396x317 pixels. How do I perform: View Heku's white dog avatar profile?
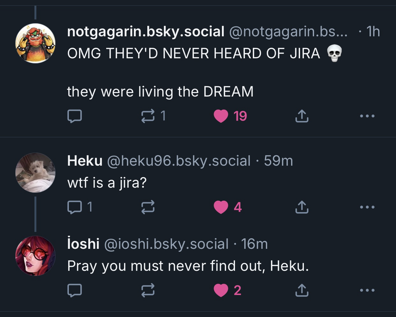point(35,172)
